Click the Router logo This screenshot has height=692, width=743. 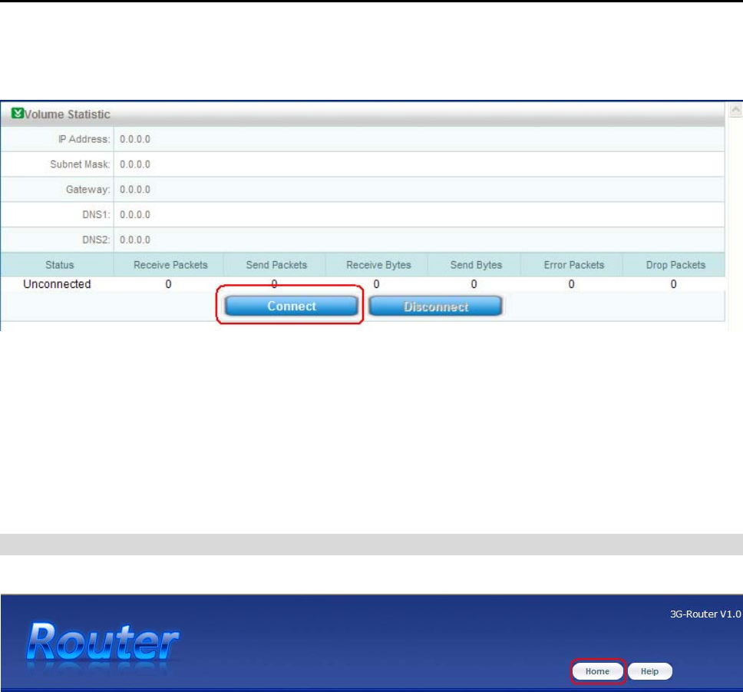pos(102,642)
